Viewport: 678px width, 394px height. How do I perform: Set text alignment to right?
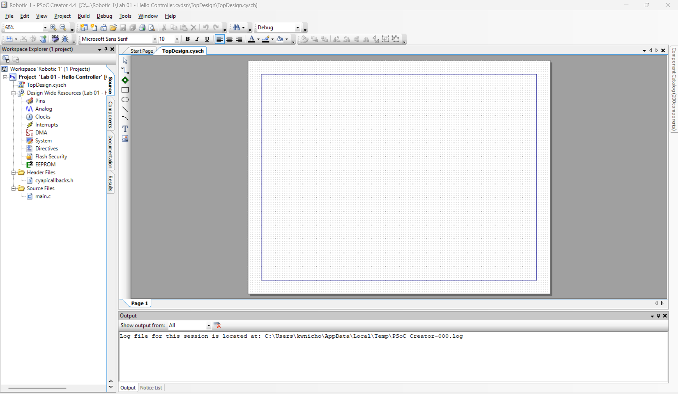(x=239, y=39)
